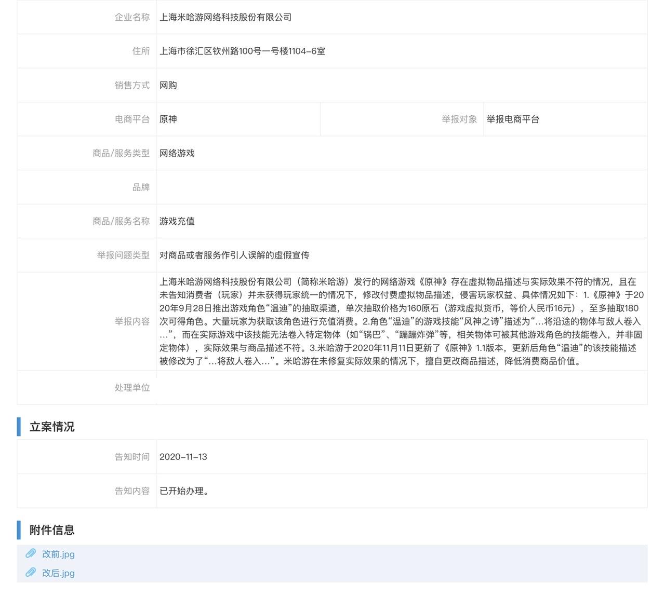Click the paperclip icon beside 改后.jpg

[31, 573]
